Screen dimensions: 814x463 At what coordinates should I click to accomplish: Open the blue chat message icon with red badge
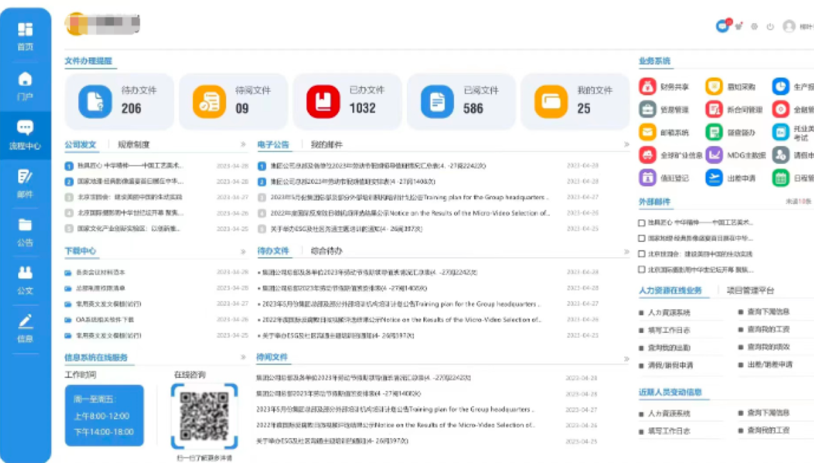[723, 26]
